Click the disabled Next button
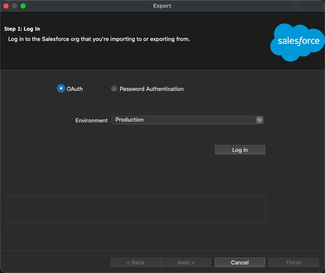 coord(186,262)
